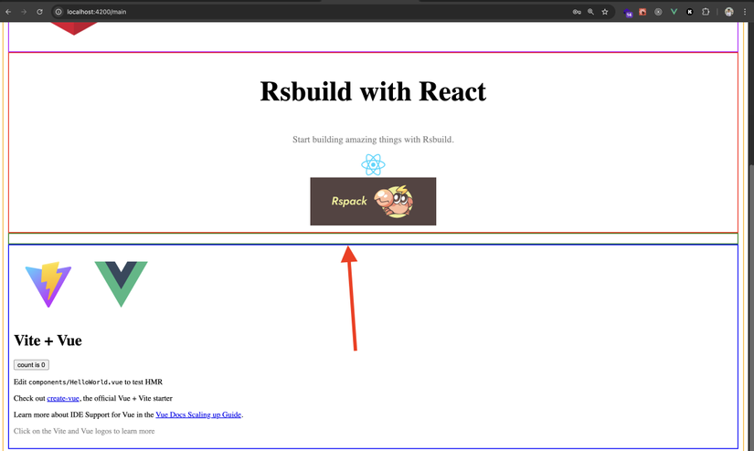Go back using the browser back arrow
Screen dimensions: 754x451
click(8, 12)
